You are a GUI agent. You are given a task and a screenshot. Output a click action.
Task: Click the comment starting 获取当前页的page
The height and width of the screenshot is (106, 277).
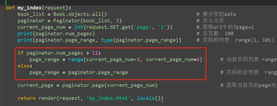pyautogui.click(x=249, y=86)
